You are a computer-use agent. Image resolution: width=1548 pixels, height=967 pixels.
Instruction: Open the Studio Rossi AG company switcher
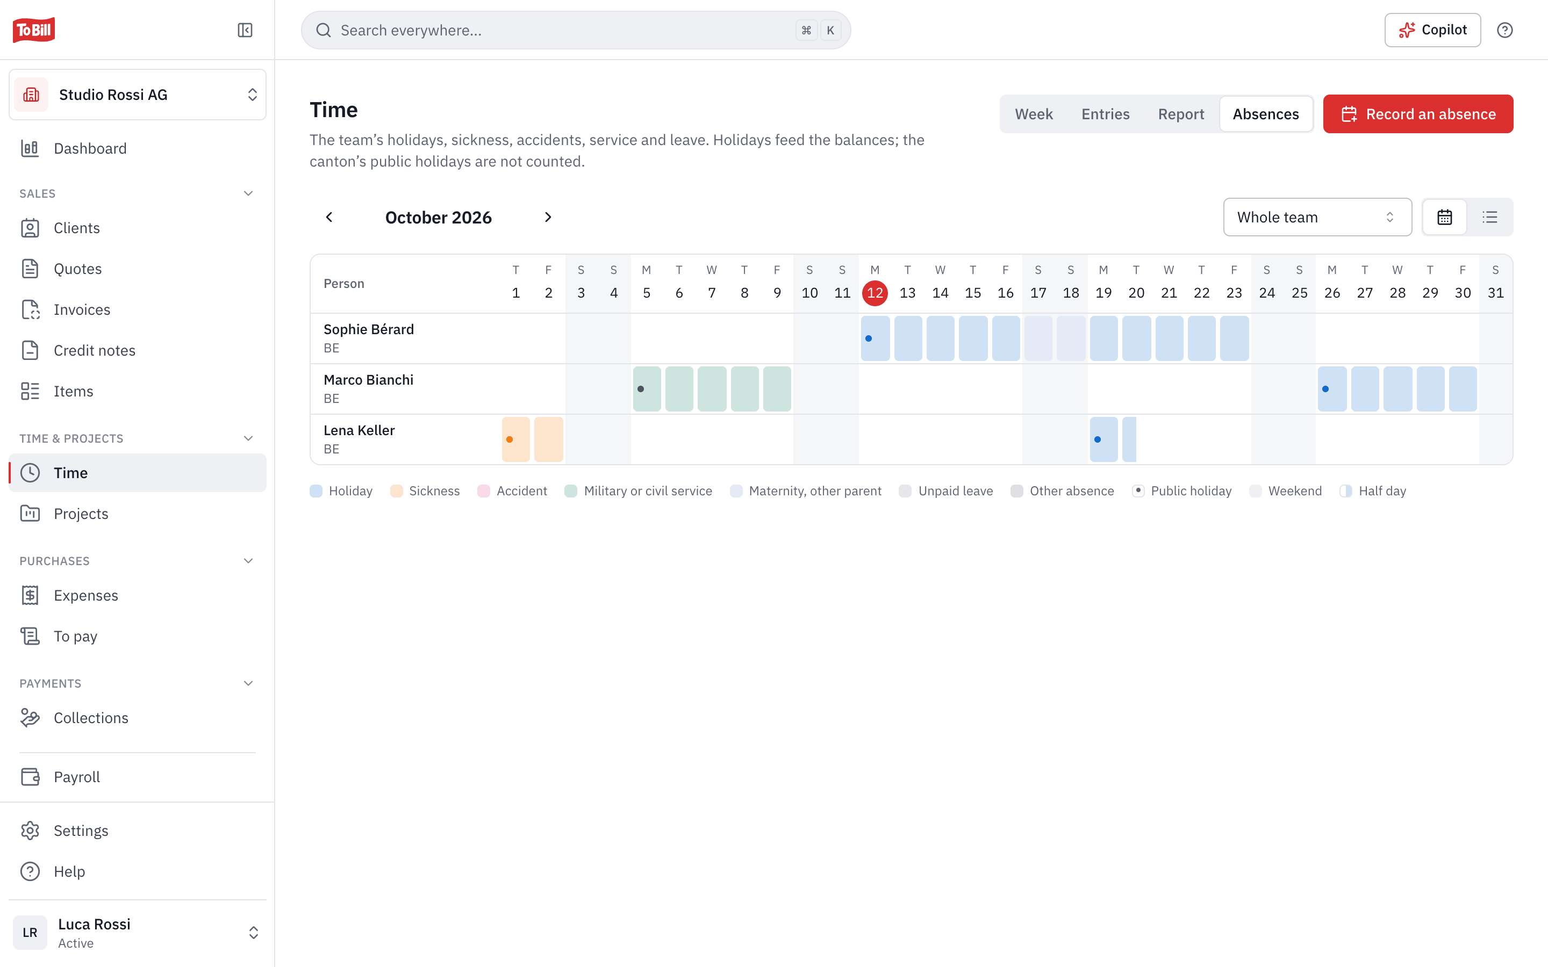138,95
